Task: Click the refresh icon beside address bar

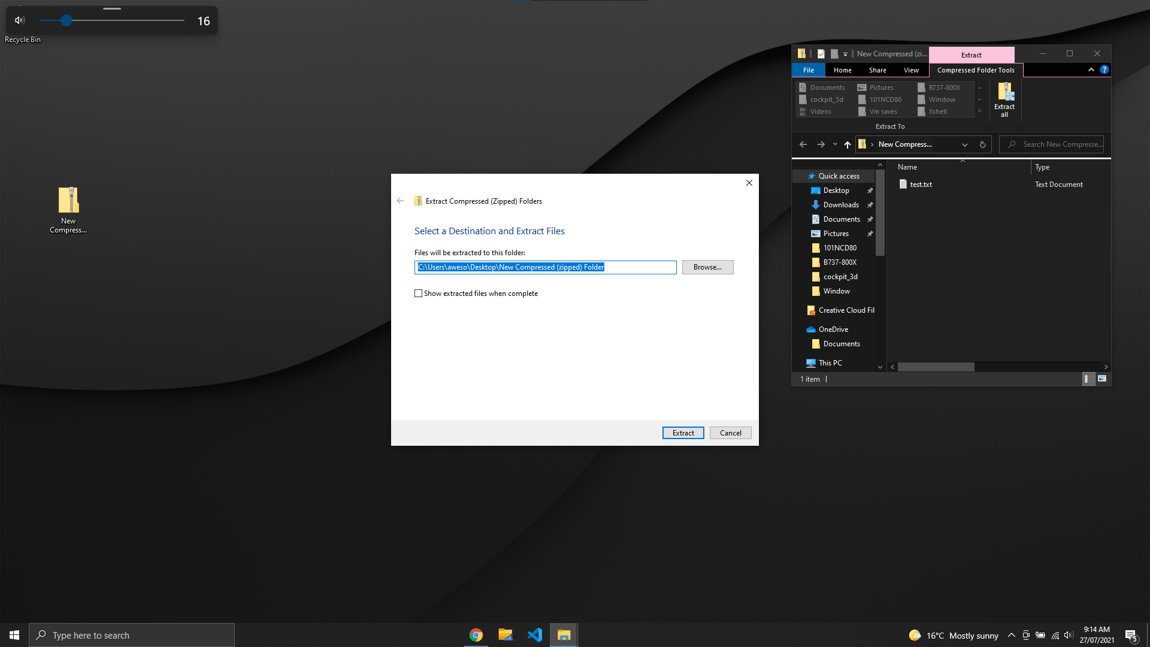Action: pos(983,144)
